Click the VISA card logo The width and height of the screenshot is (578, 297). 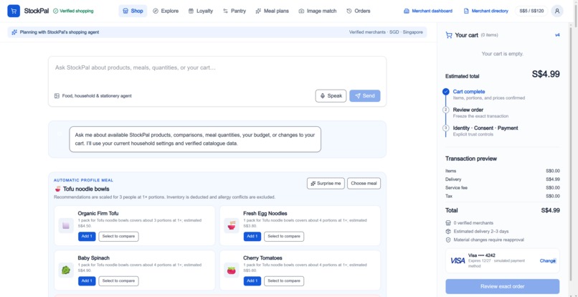point(458,261)
